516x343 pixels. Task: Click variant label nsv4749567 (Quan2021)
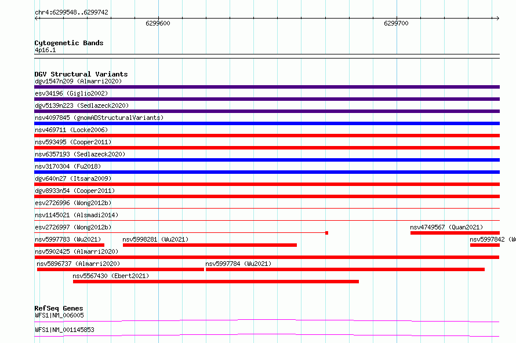(446, 227)
